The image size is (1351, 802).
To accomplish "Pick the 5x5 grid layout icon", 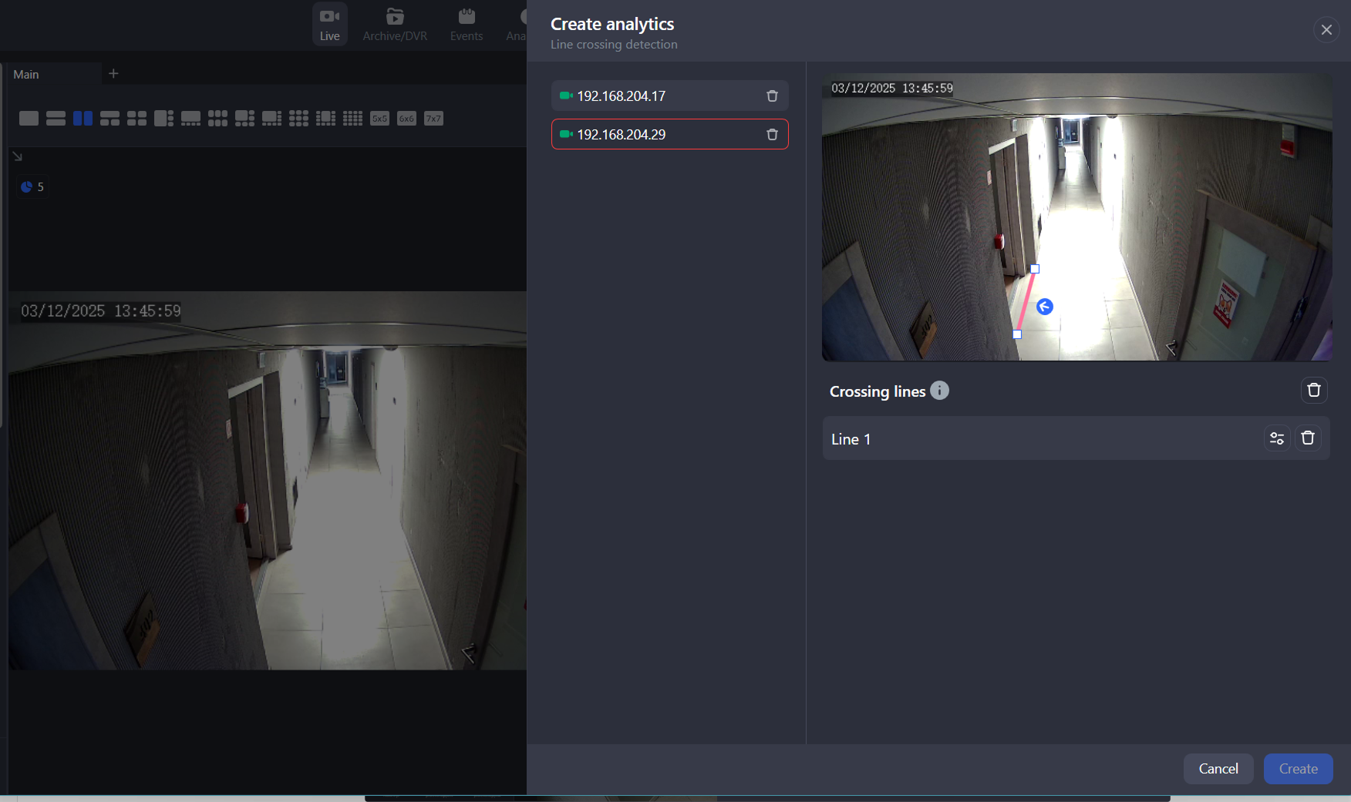I will click(379, 118).
